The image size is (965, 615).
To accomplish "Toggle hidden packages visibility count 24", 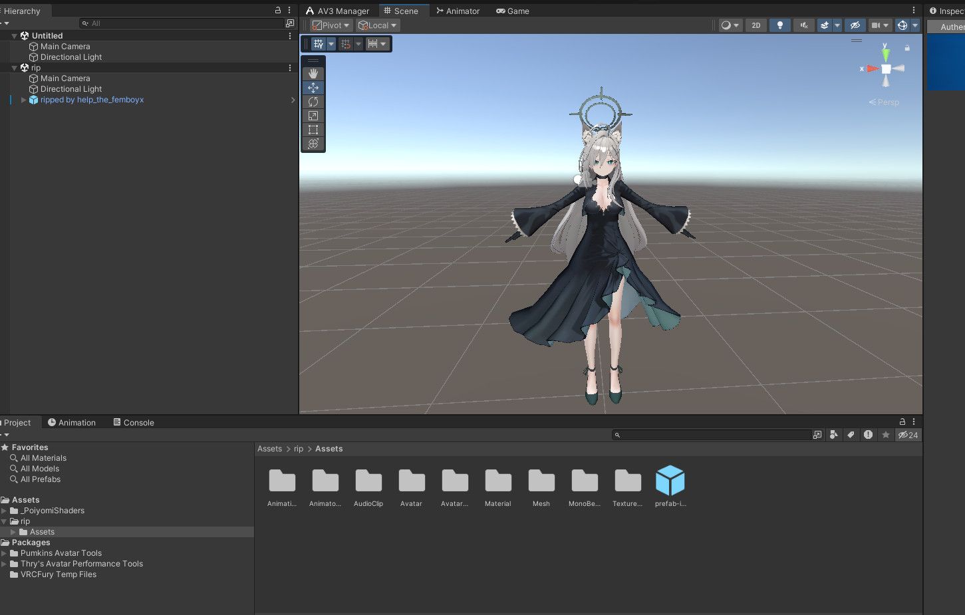I will coord(908,435).
